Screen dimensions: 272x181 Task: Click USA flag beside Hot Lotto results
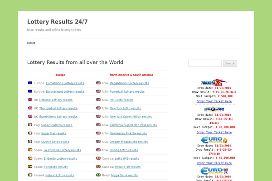(x=98, y=100)
